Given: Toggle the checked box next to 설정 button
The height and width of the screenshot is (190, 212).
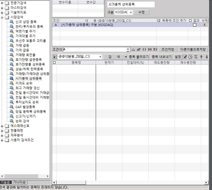Looking at the screenshot, I should coord(185,57).
